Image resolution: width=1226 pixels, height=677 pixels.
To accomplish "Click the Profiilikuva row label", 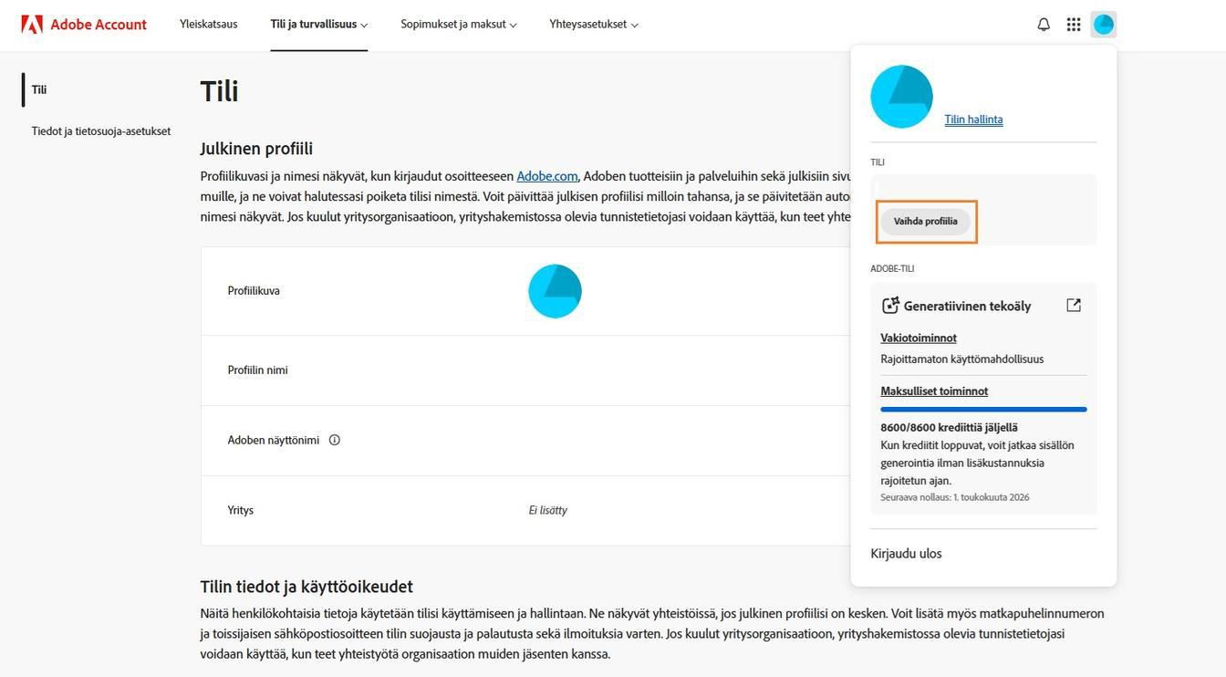I will click(x=254, y=291).
